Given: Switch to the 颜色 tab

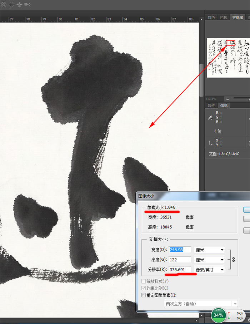Looking at the screenshot, I should tap(211, 18).
